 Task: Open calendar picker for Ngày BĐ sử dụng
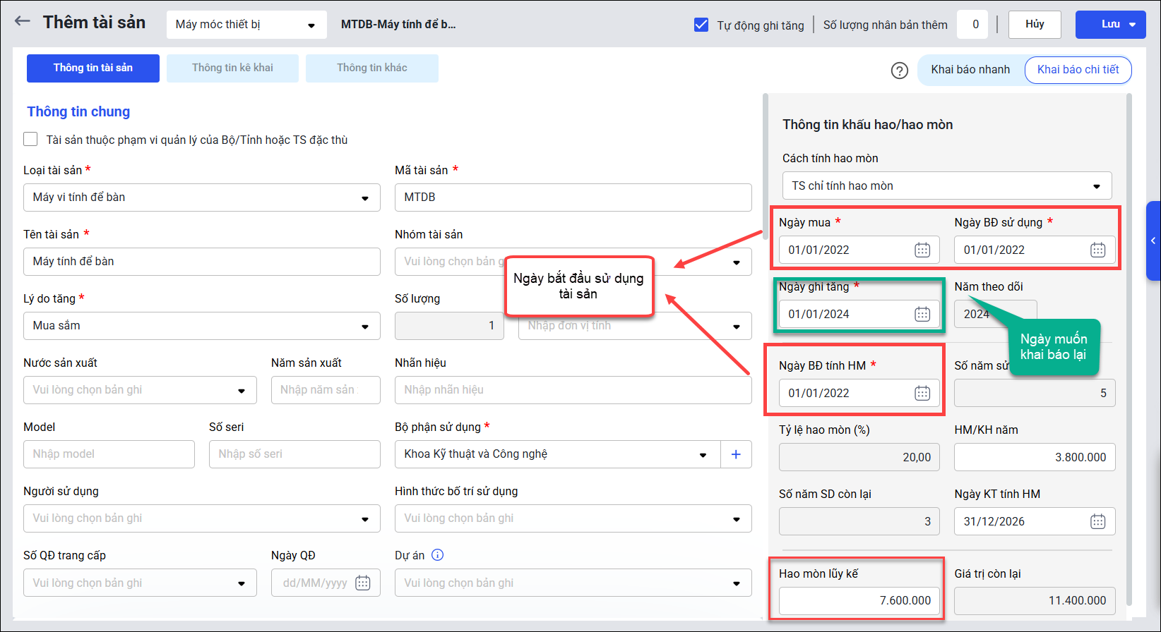click(x=1097, y=250)
